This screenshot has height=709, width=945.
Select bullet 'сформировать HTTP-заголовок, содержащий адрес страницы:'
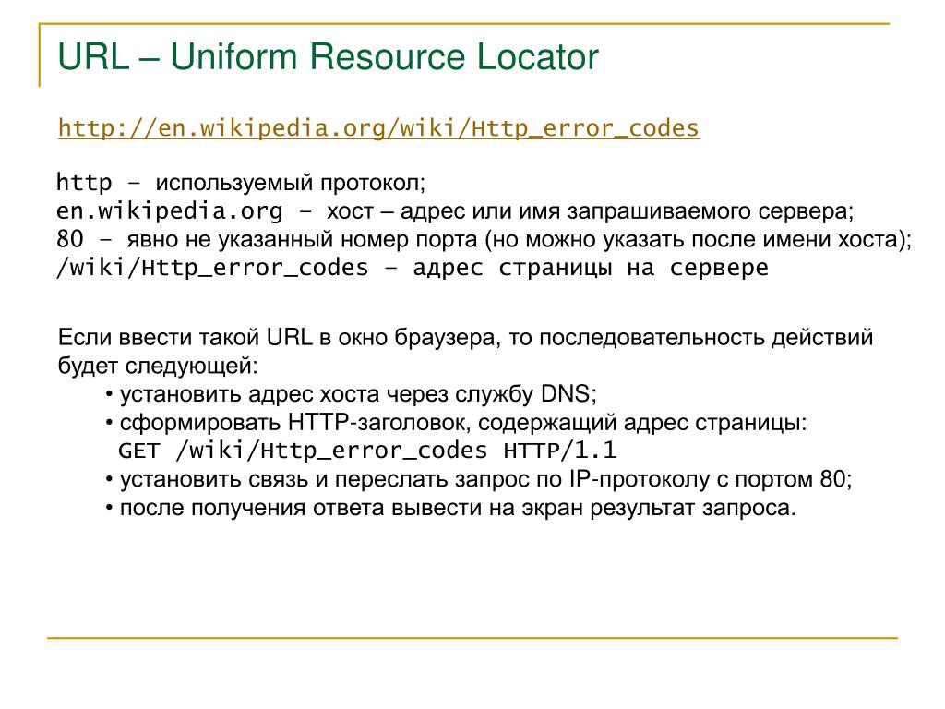tap(456, 423)
